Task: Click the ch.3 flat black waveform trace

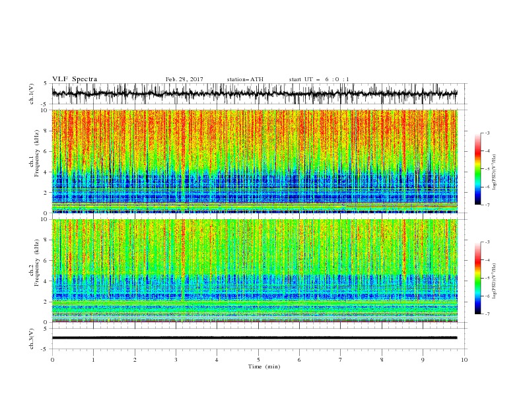Action: point(254,338)
